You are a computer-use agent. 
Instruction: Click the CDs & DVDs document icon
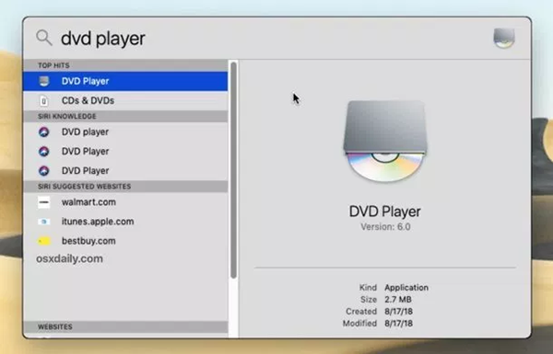point(43,101)
